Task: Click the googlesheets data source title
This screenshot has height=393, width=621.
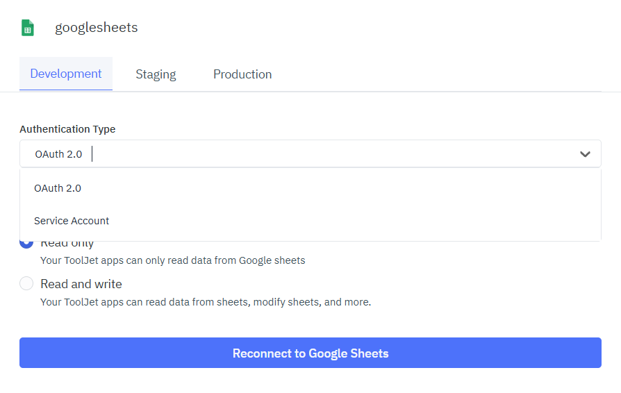Action: pos(97,28)
